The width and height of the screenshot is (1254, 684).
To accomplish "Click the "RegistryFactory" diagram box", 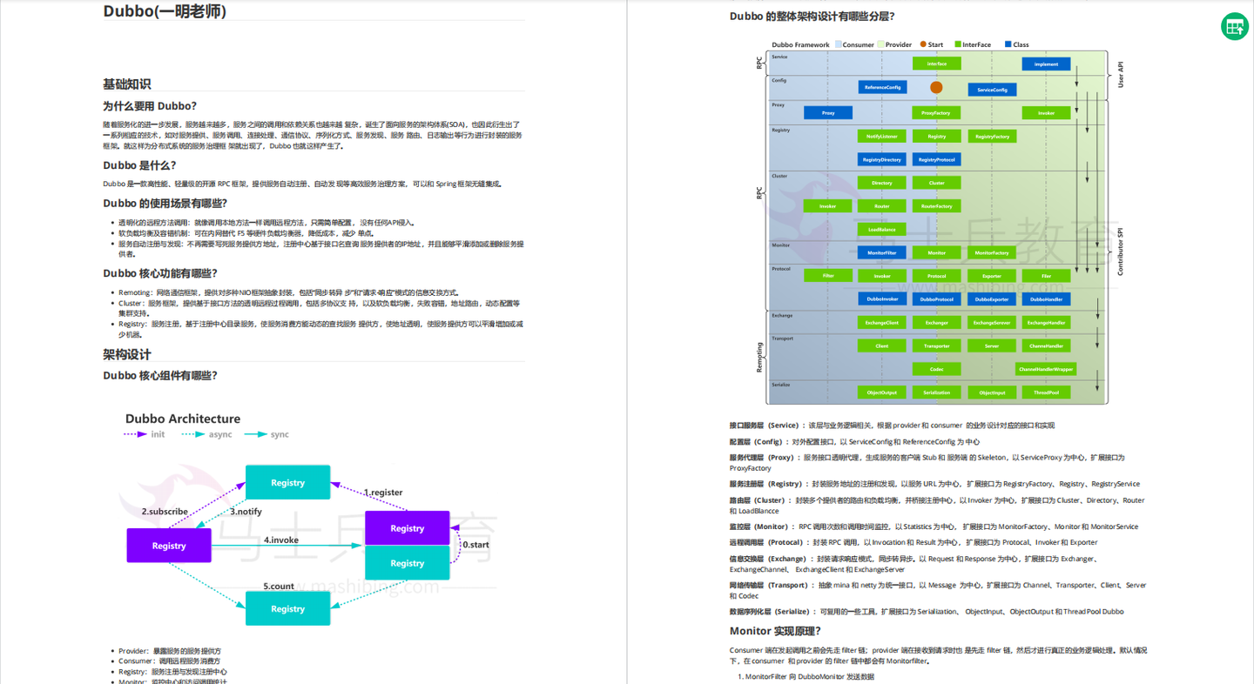I will pyautogui.click(x=992, y=136).
